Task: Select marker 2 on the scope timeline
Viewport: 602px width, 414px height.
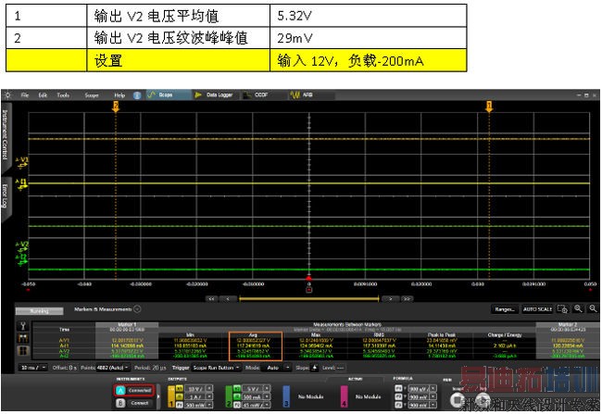Action: click(x=116, y=107)
